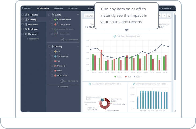Image resolution: width=196 pixels, height=129 pixels.
Task: Click the info icon beside Cash flow title
Action: (x=115, y=36)
